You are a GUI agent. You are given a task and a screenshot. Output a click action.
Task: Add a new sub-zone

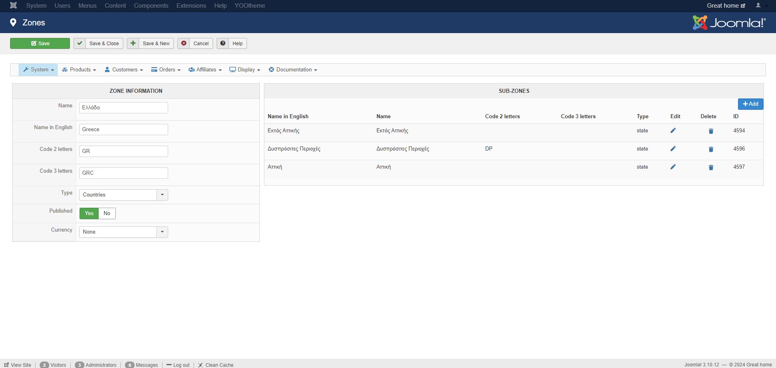750,104
